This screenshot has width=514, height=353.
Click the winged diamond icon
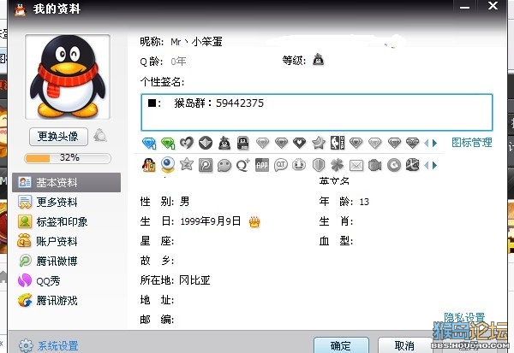pos(413,143)
